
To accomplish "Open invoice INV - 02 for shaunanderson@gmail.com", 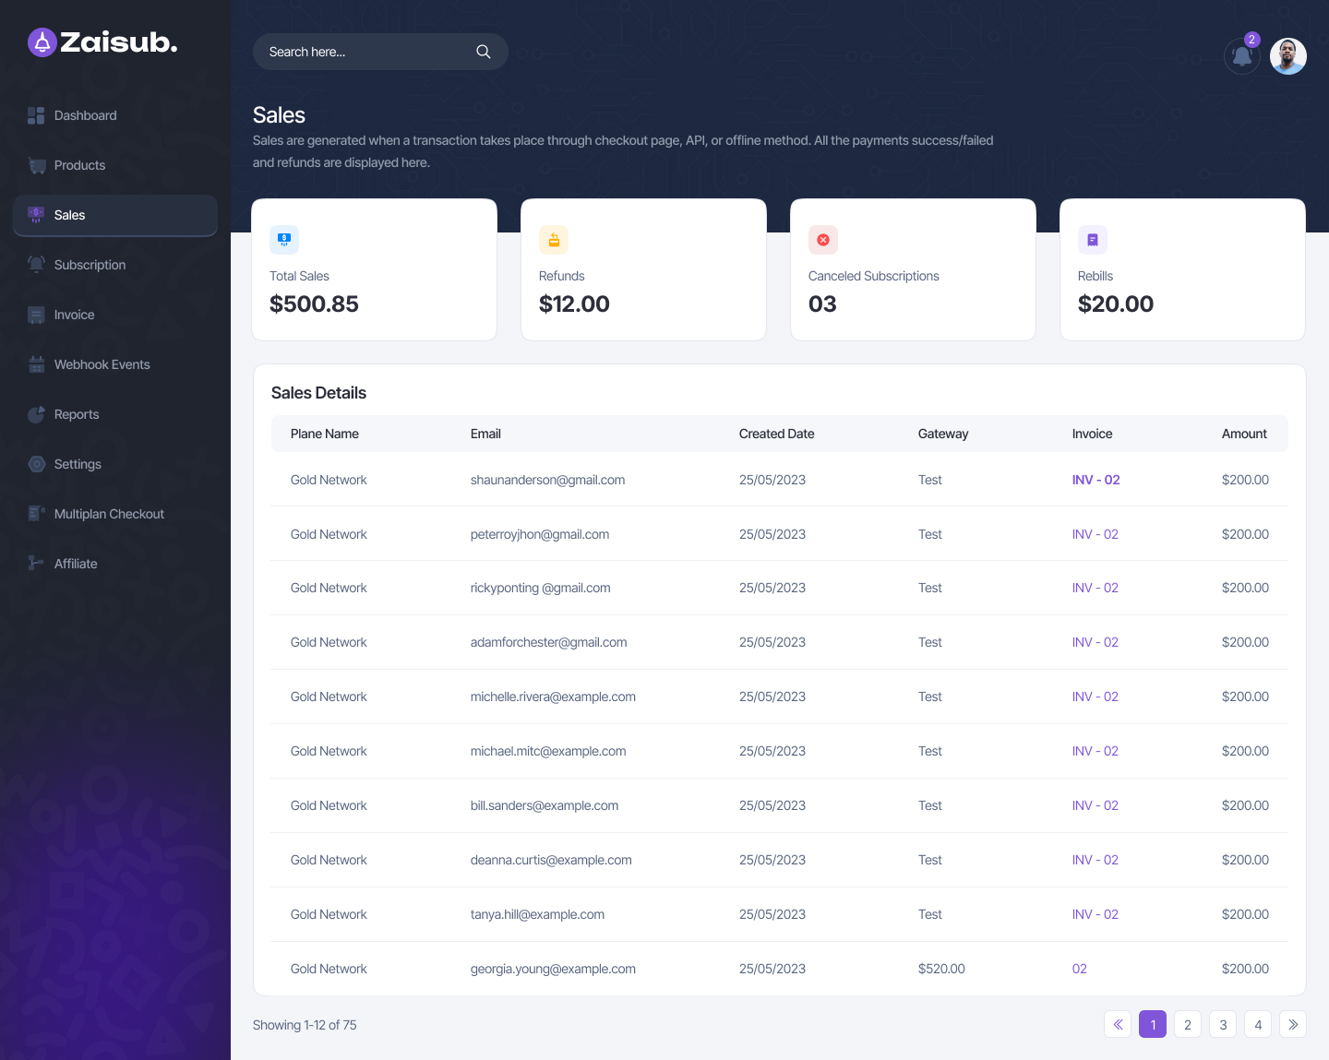I will click(1096, 480).
